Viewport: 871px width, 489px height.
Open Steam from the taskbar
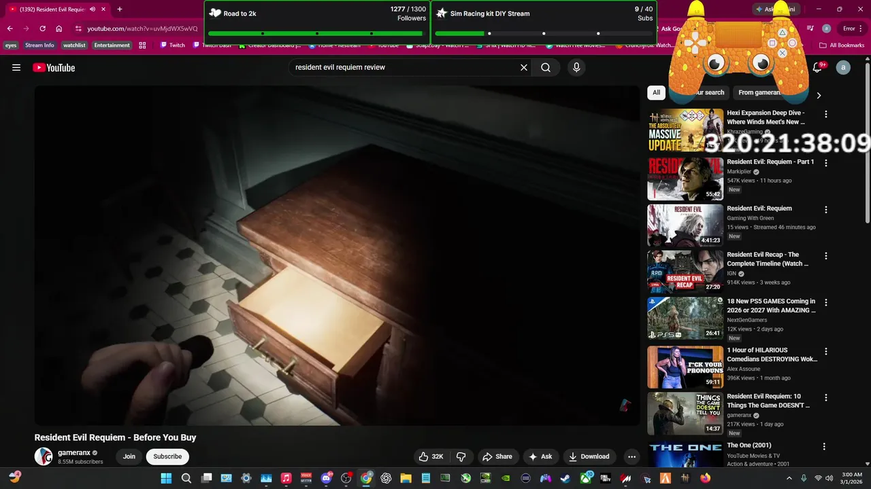point(565,478)
